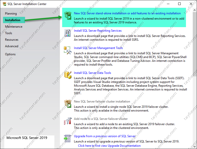
Task: Select the Installation section
Action: pos(14,20)
